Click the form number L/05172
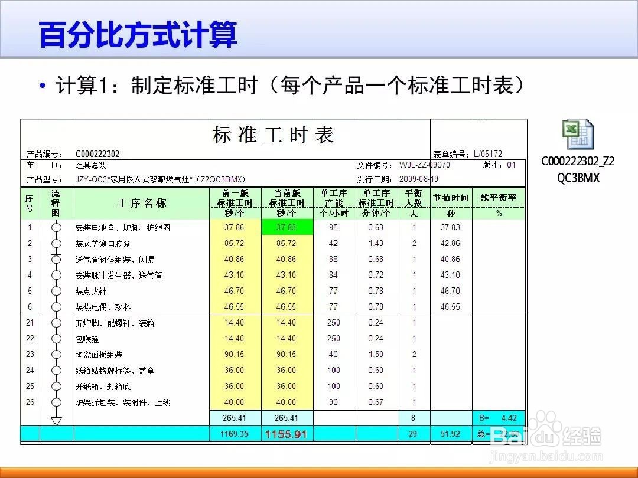Screen dimensions: 638x478 (x=488, y=154)
